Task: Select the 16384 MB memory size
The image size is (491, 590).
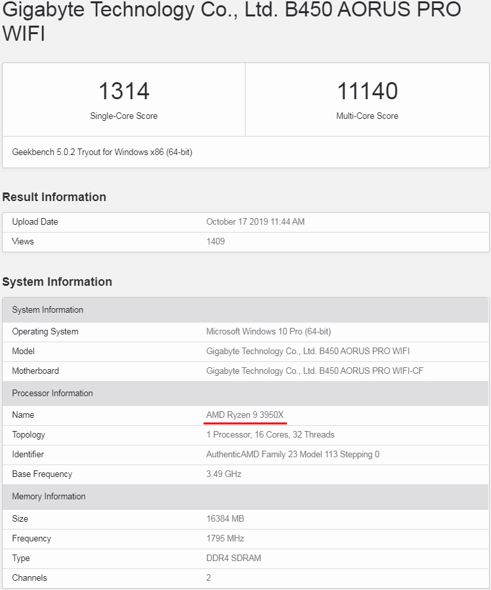Action: (x=225, y=518)
